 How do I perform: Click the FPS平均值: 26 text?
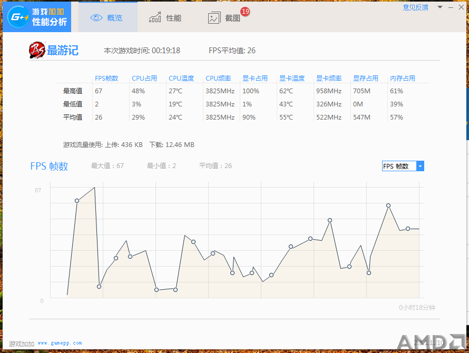pos(232,51)
